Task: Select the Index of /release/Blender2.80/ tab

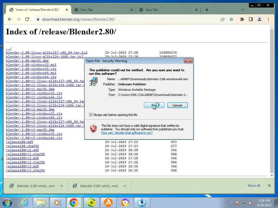Action: [37, 10]
